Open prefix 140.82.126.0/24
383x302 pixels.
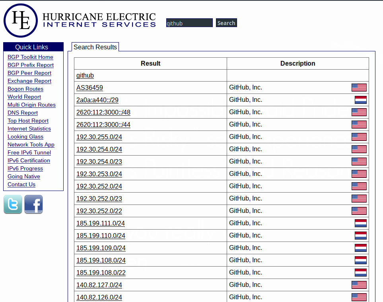point(99,297)
